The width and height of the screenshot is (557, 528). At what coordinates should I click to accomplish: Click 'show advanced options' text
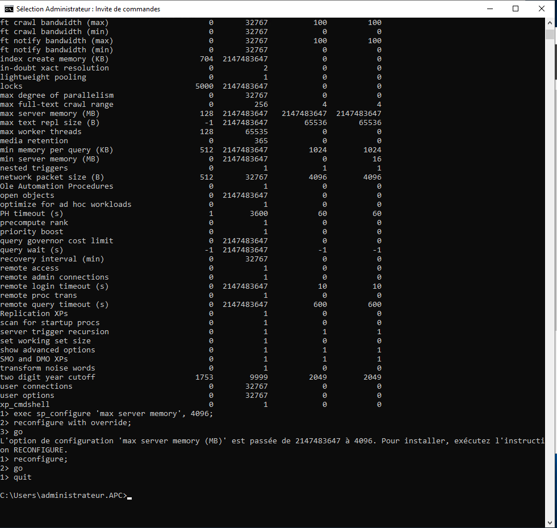(x=48, y=350)
